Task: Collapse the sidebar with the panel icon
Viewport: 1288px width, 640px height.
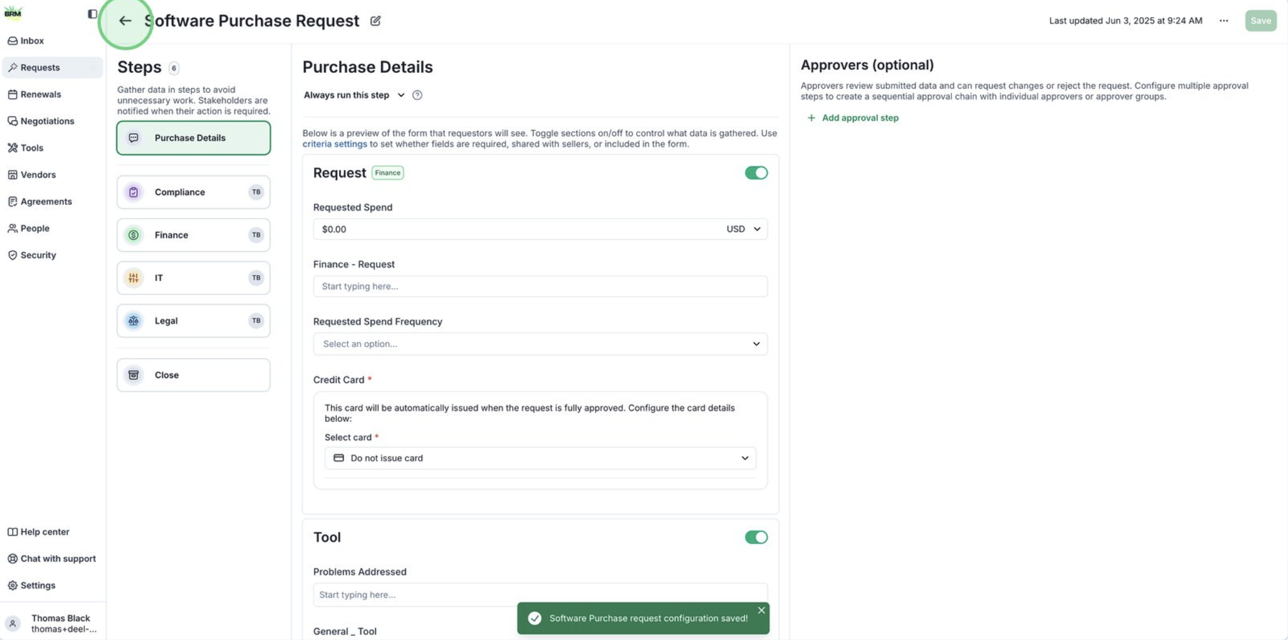Action: point(92,13)
